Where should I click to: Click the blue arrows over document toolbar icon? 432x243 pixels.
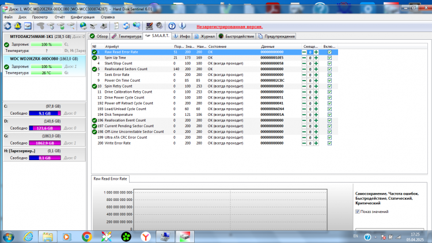126,26
